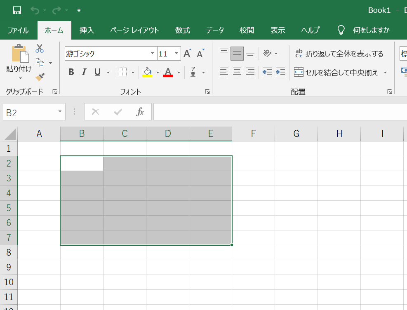
Task: Open Insert Function with the fx icon
Action: 140,112
